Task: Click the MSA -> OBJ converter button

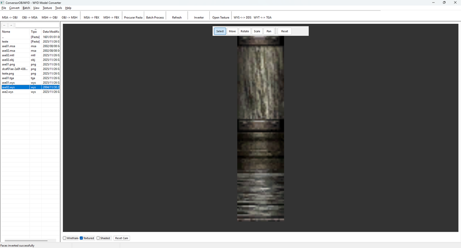Action: tap(10, 17)
